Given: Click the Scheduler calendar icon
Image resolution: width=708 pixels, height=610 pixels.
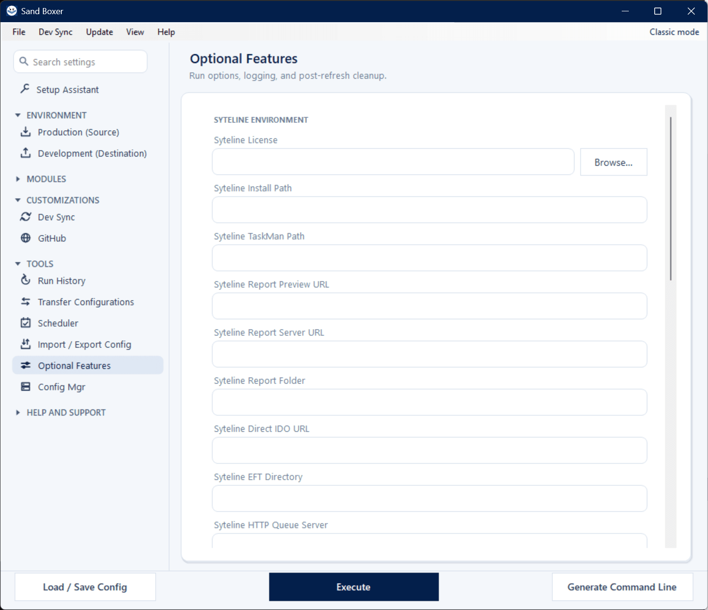Looking at the screenshot, I should [x=25, y=323].
